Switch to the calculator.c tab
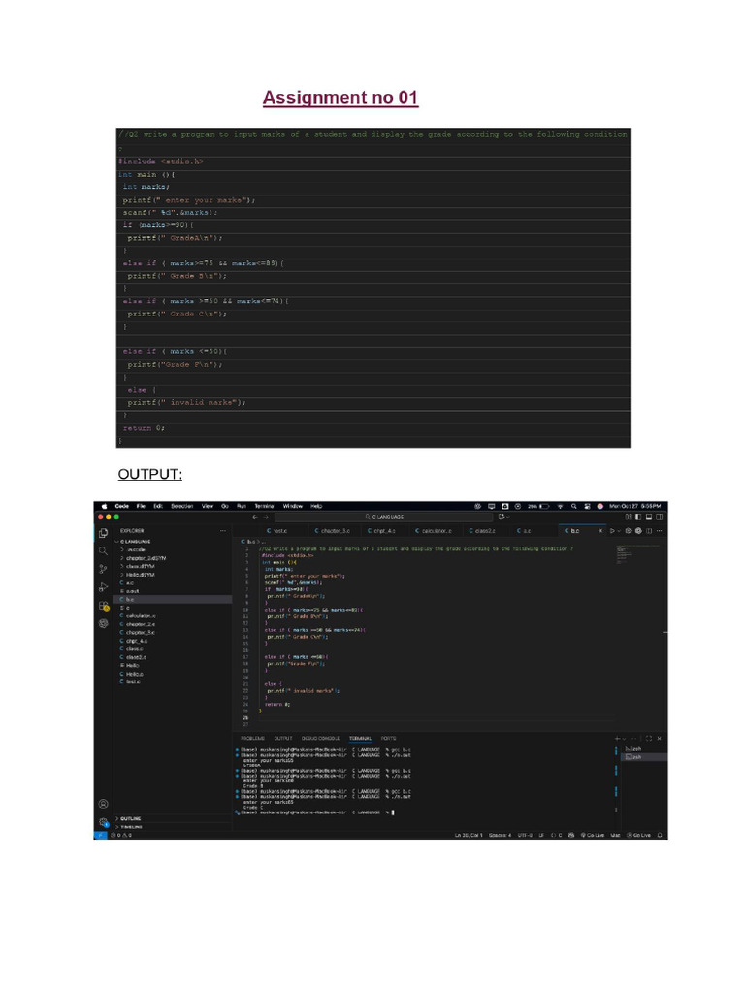The image size is (745, 994). point(434,531)
